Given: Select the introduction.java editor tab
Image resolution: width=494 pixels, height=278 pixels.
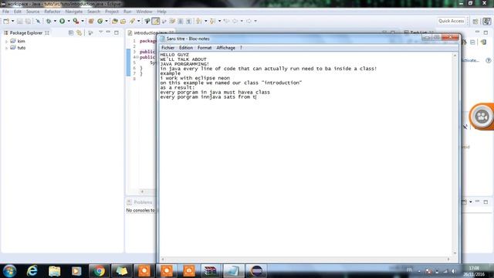Looking at the screenshot, I should (x=150, y=32).
